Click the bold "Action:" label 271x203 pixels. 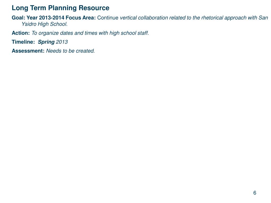[x=21, y=33]
